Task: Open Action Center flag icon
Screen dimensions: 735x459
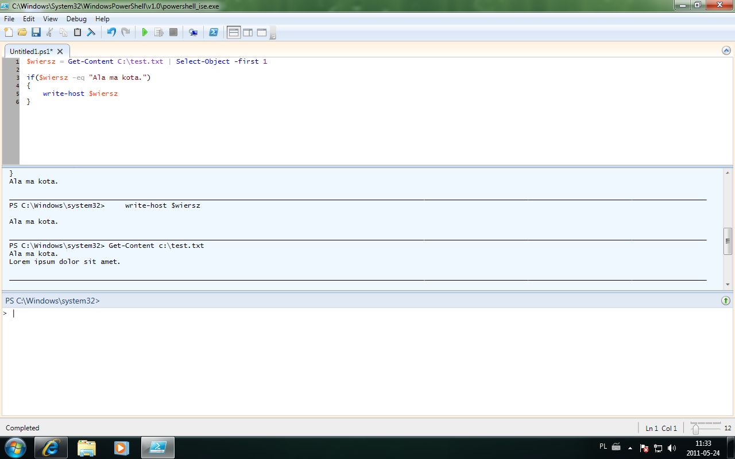Action: (644, 448)
